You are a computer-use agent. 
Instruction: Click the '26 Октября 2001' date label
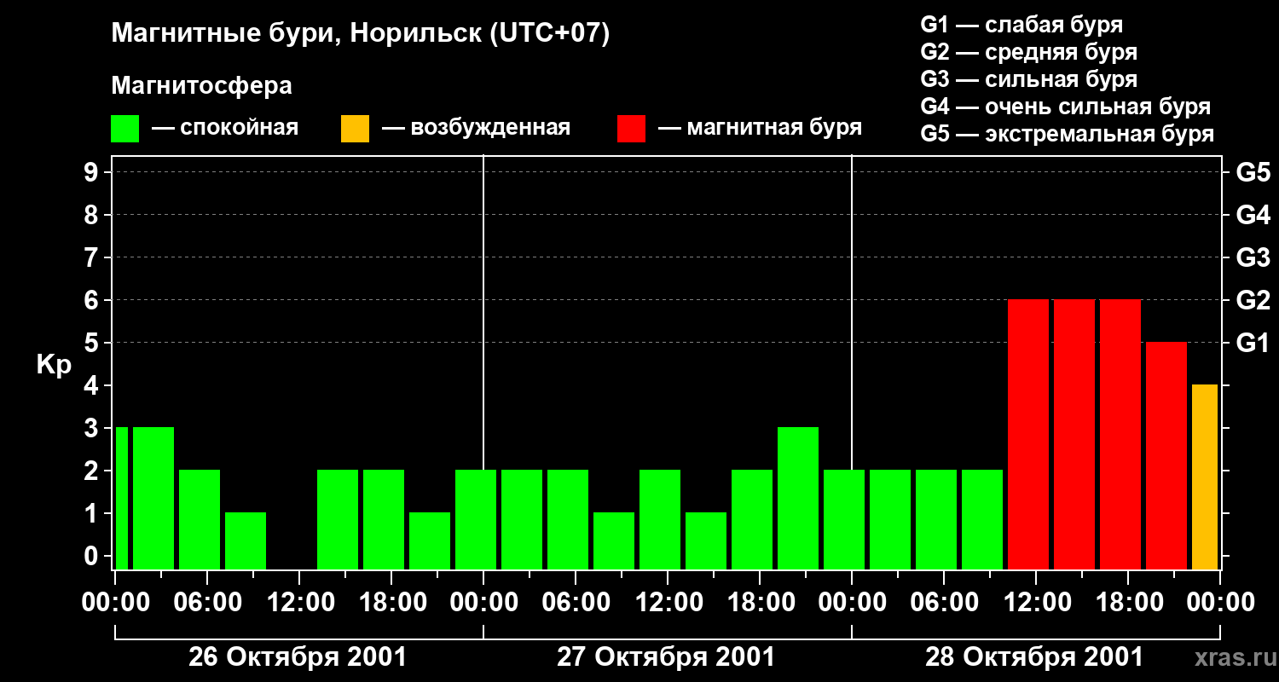[298, 657]
